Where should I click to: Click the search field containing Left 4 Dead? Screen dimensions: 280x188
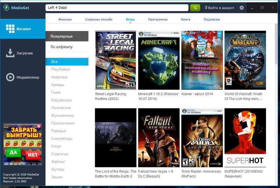(117, 8)
